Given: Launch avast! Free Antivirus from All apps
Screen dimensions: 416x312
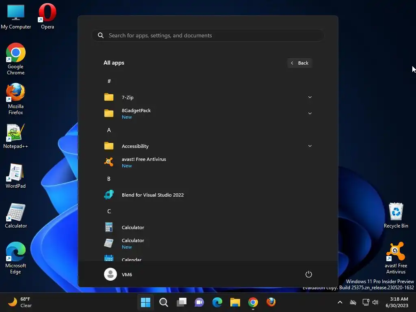Looking at the screenshot, I should pyautogui.click(x=208, y=162).
